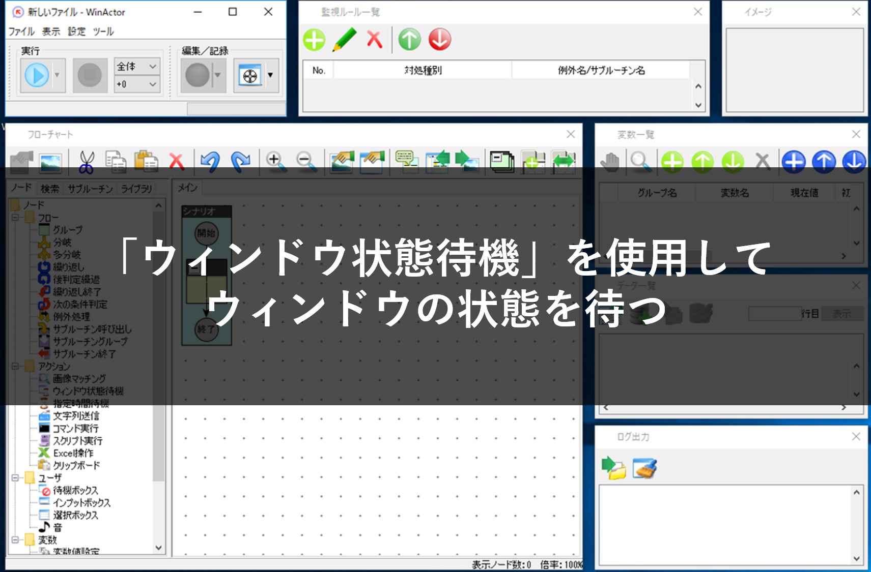Click the gray stop execution button
Screen dimensions: 871x572
90,75
